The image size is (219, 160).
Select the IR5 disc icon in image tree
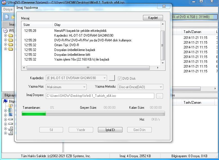5,31
